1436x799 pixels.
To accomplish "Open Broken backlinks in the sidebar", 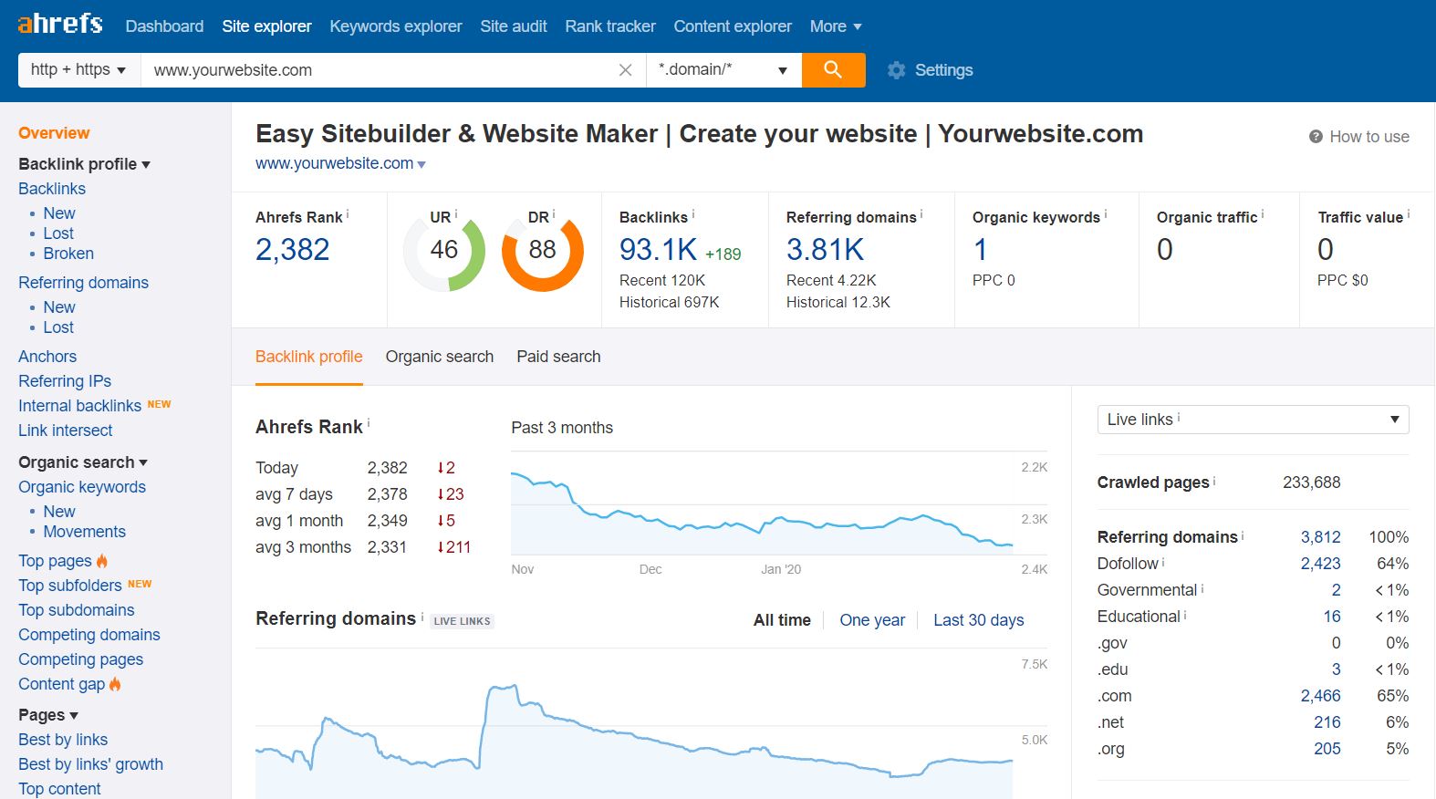I will point(68,254).
